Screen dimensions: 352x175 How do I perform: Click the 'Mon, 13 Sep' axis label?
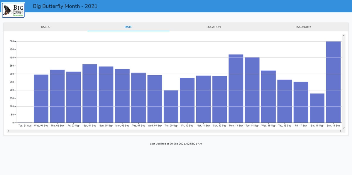click(236, 125)
